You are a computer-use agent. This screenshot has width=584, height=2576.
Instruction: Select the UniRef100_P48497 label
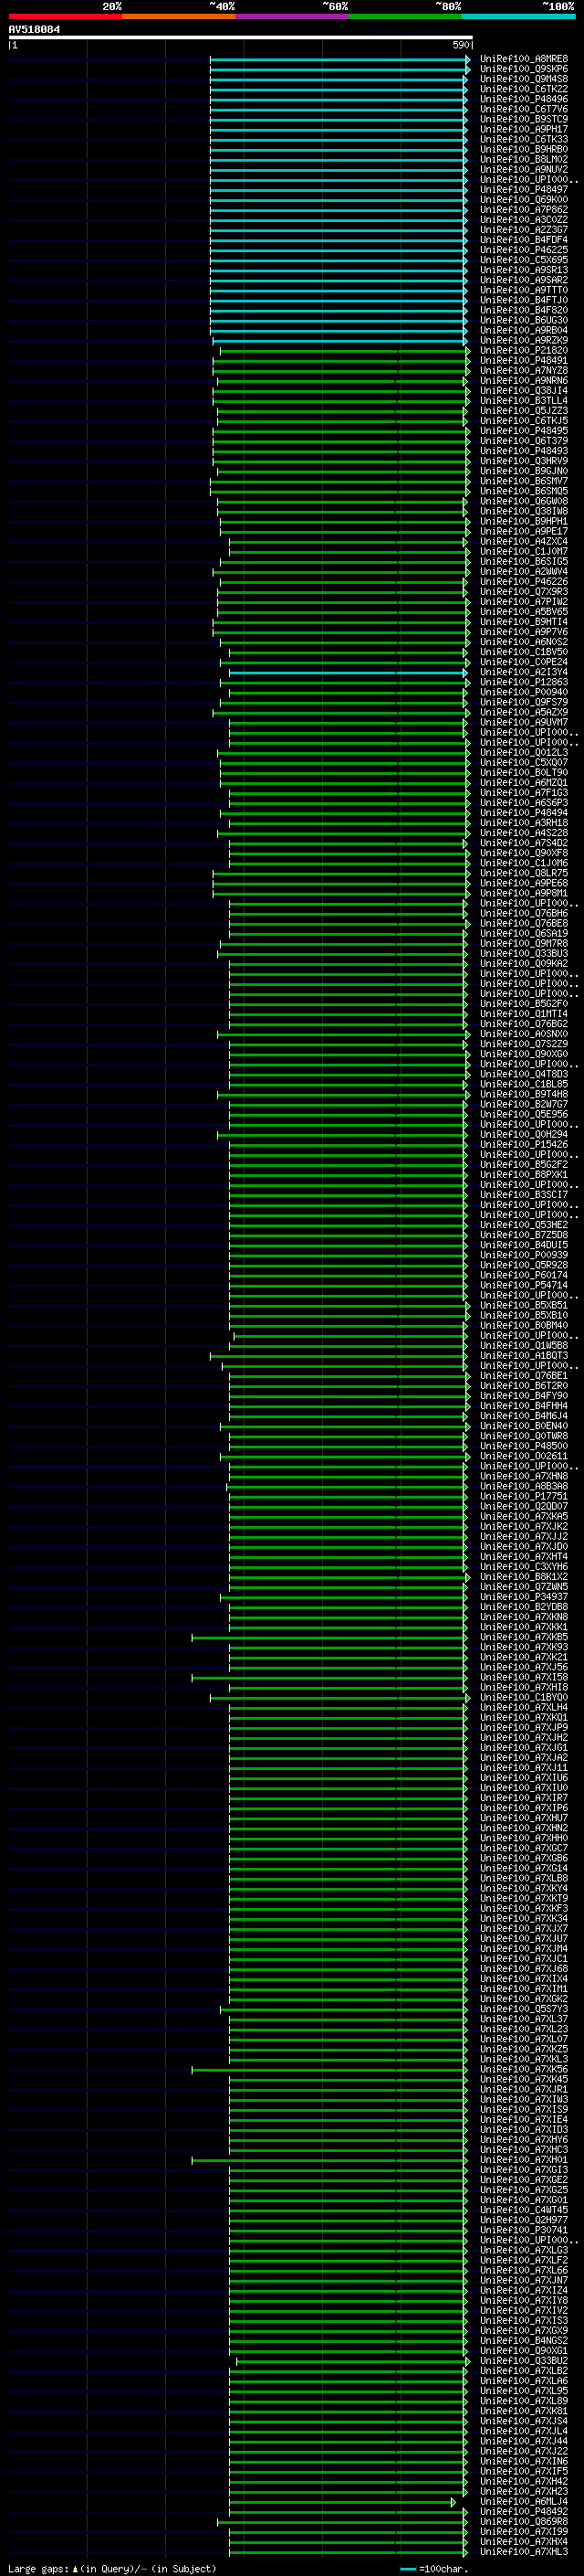(523, 189)
